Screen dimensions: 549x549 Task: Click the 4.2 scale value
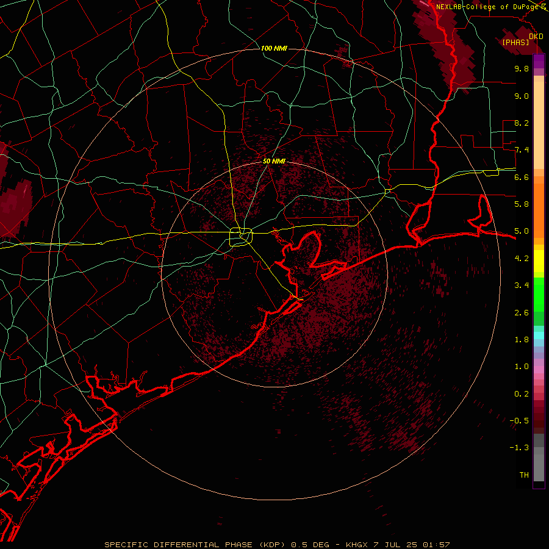point(522,259)
